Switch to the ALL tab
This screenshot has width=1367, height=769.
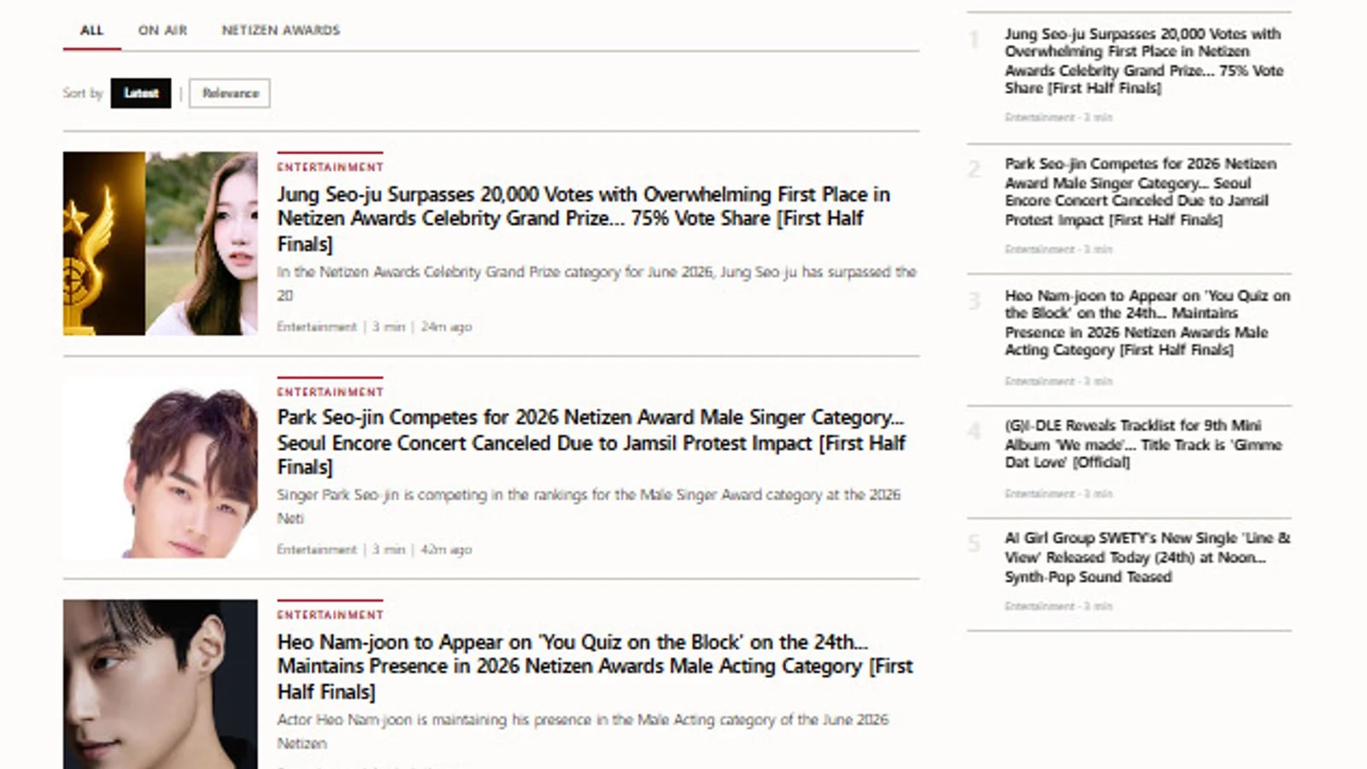91,31
